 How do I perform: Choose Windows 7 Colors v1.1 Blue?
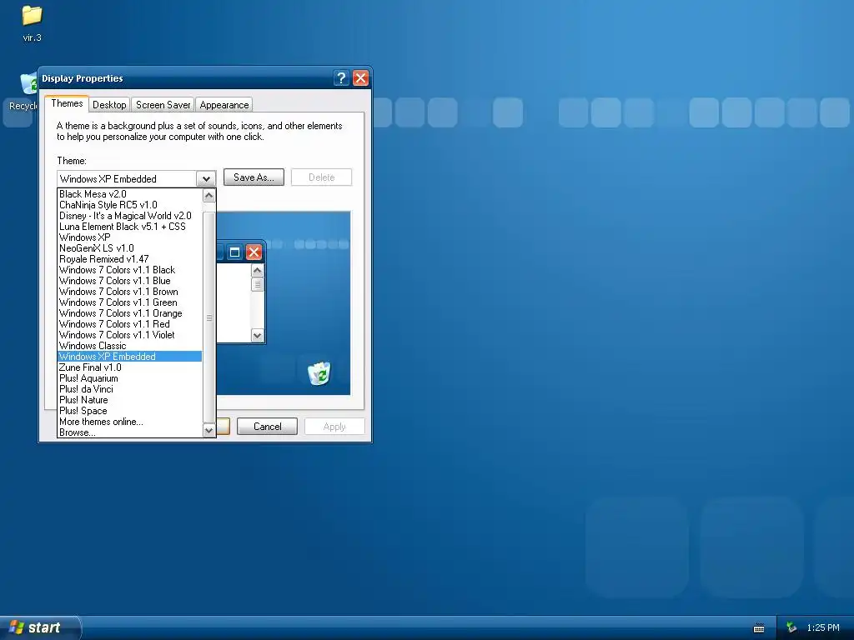click(x=129, y=281)
